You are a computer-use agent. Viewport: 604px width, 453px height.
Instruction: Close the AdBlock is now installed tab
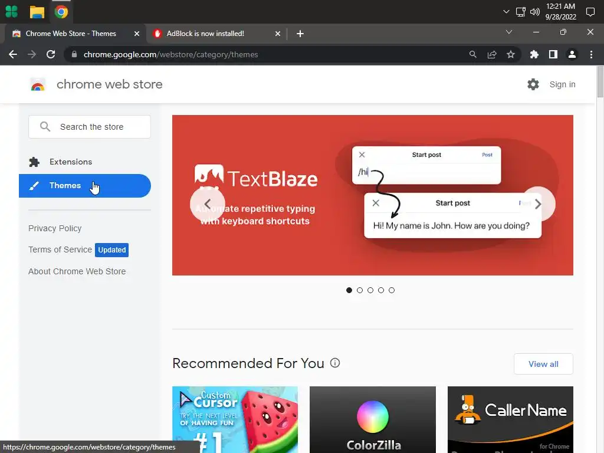tap(278, 34)
